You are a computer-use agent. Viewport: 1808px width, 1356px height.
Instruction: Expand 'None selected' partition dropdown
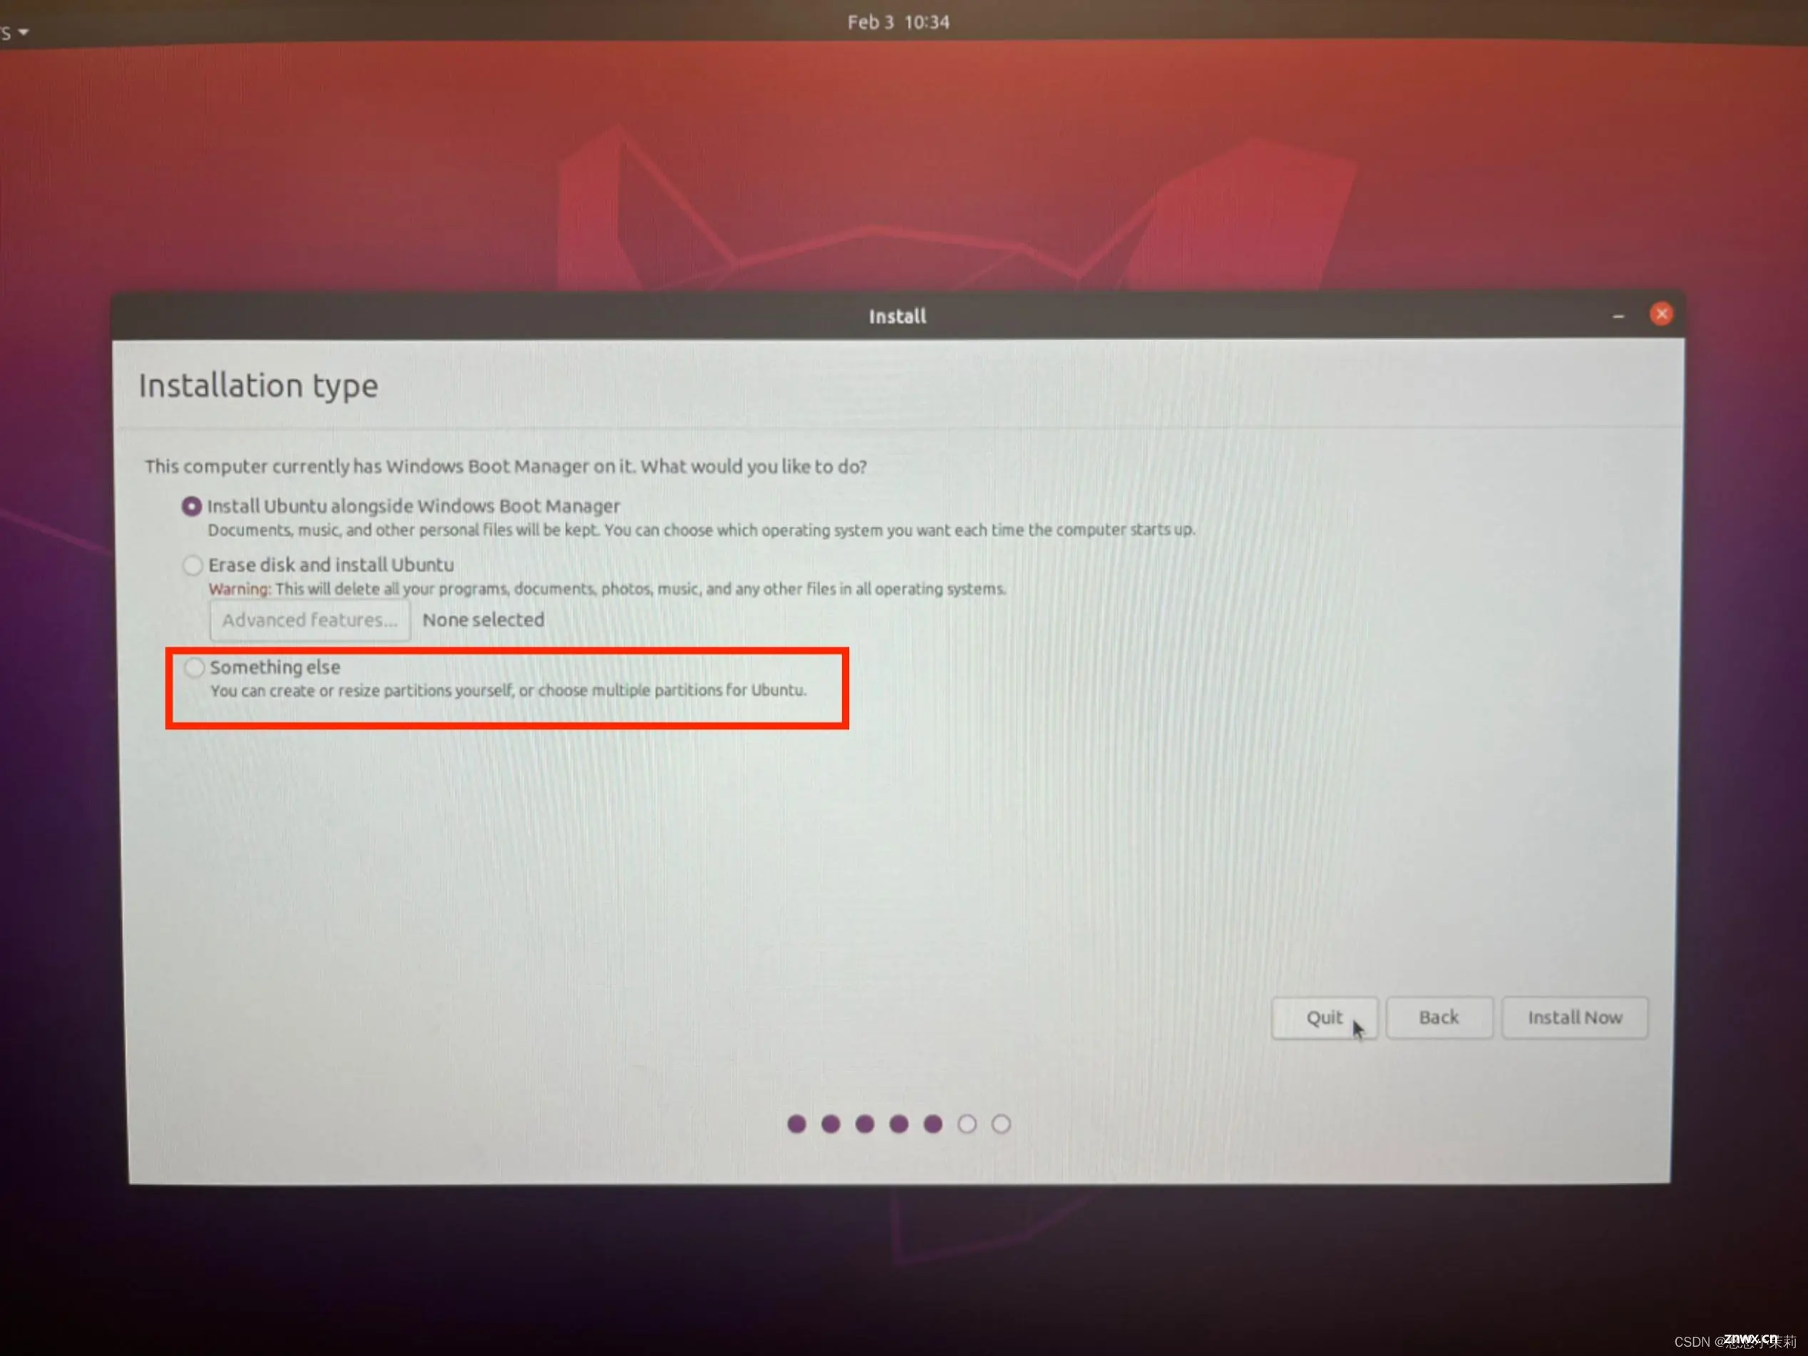coord(483,620)
